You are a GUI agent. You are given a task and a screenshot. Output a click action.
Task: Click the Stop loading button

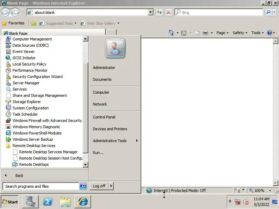pos(168,13)
